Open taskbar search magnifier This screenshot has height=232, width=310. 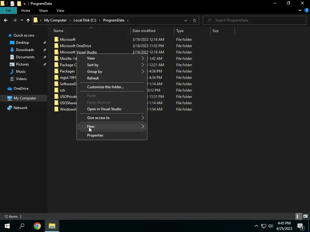22,226
